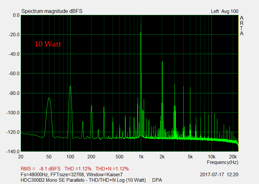Click the '-100.0' y-axis value
Viewport: 259px width, 184px height.
(13, 113)
